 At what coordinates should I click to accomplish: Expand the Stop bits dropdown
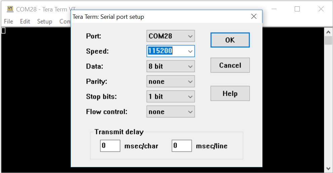coord(191,97)
